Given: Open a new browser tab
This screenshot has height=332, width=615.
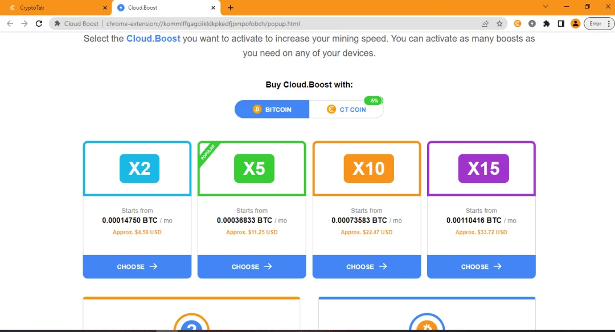Looking at the screenshot, I should coord(230,8).
